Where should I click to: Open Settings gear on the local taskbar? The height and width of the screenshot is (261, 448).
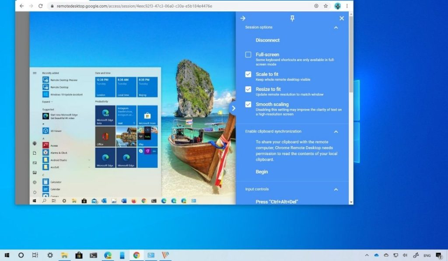click(x=50, y=255)
